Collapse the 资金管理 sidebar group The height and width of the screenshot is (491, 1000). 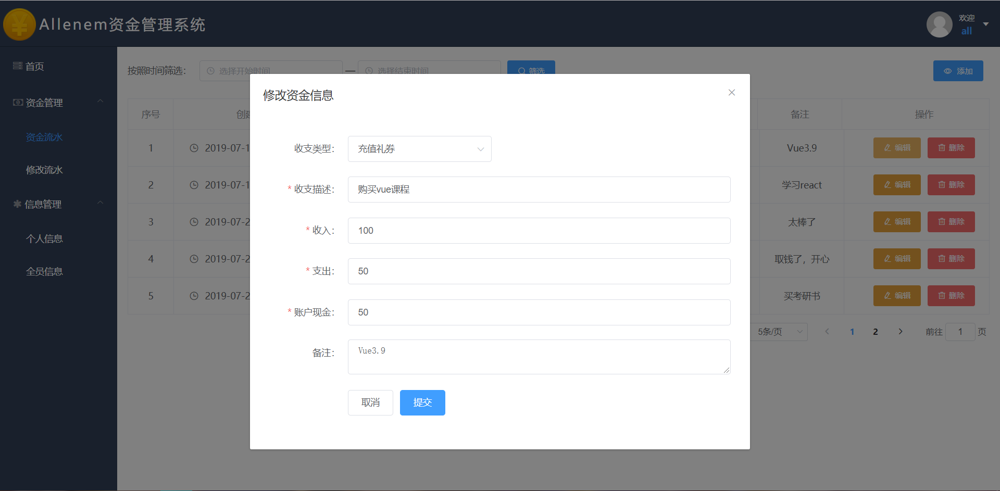tap(58, 103)
